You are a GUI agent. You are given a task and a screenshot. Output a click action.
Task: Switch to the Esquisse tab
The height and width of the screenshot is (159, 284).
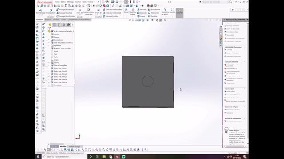click(48, 19)
